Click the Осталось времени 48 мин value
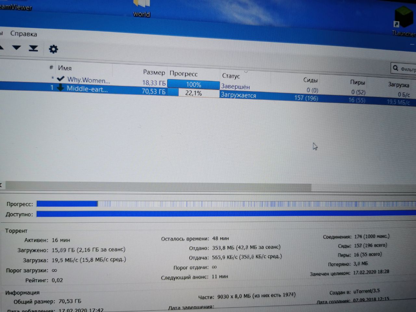This screenshot has width=416, height=312. click(220, 238)
